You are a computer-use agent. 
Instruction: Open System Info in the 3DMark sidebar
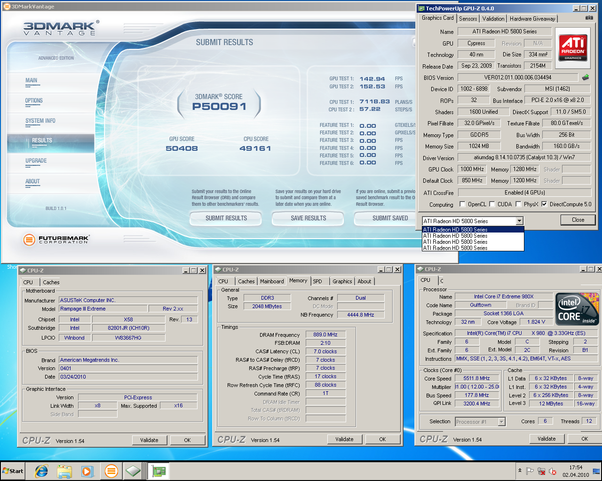coord(40,121)
